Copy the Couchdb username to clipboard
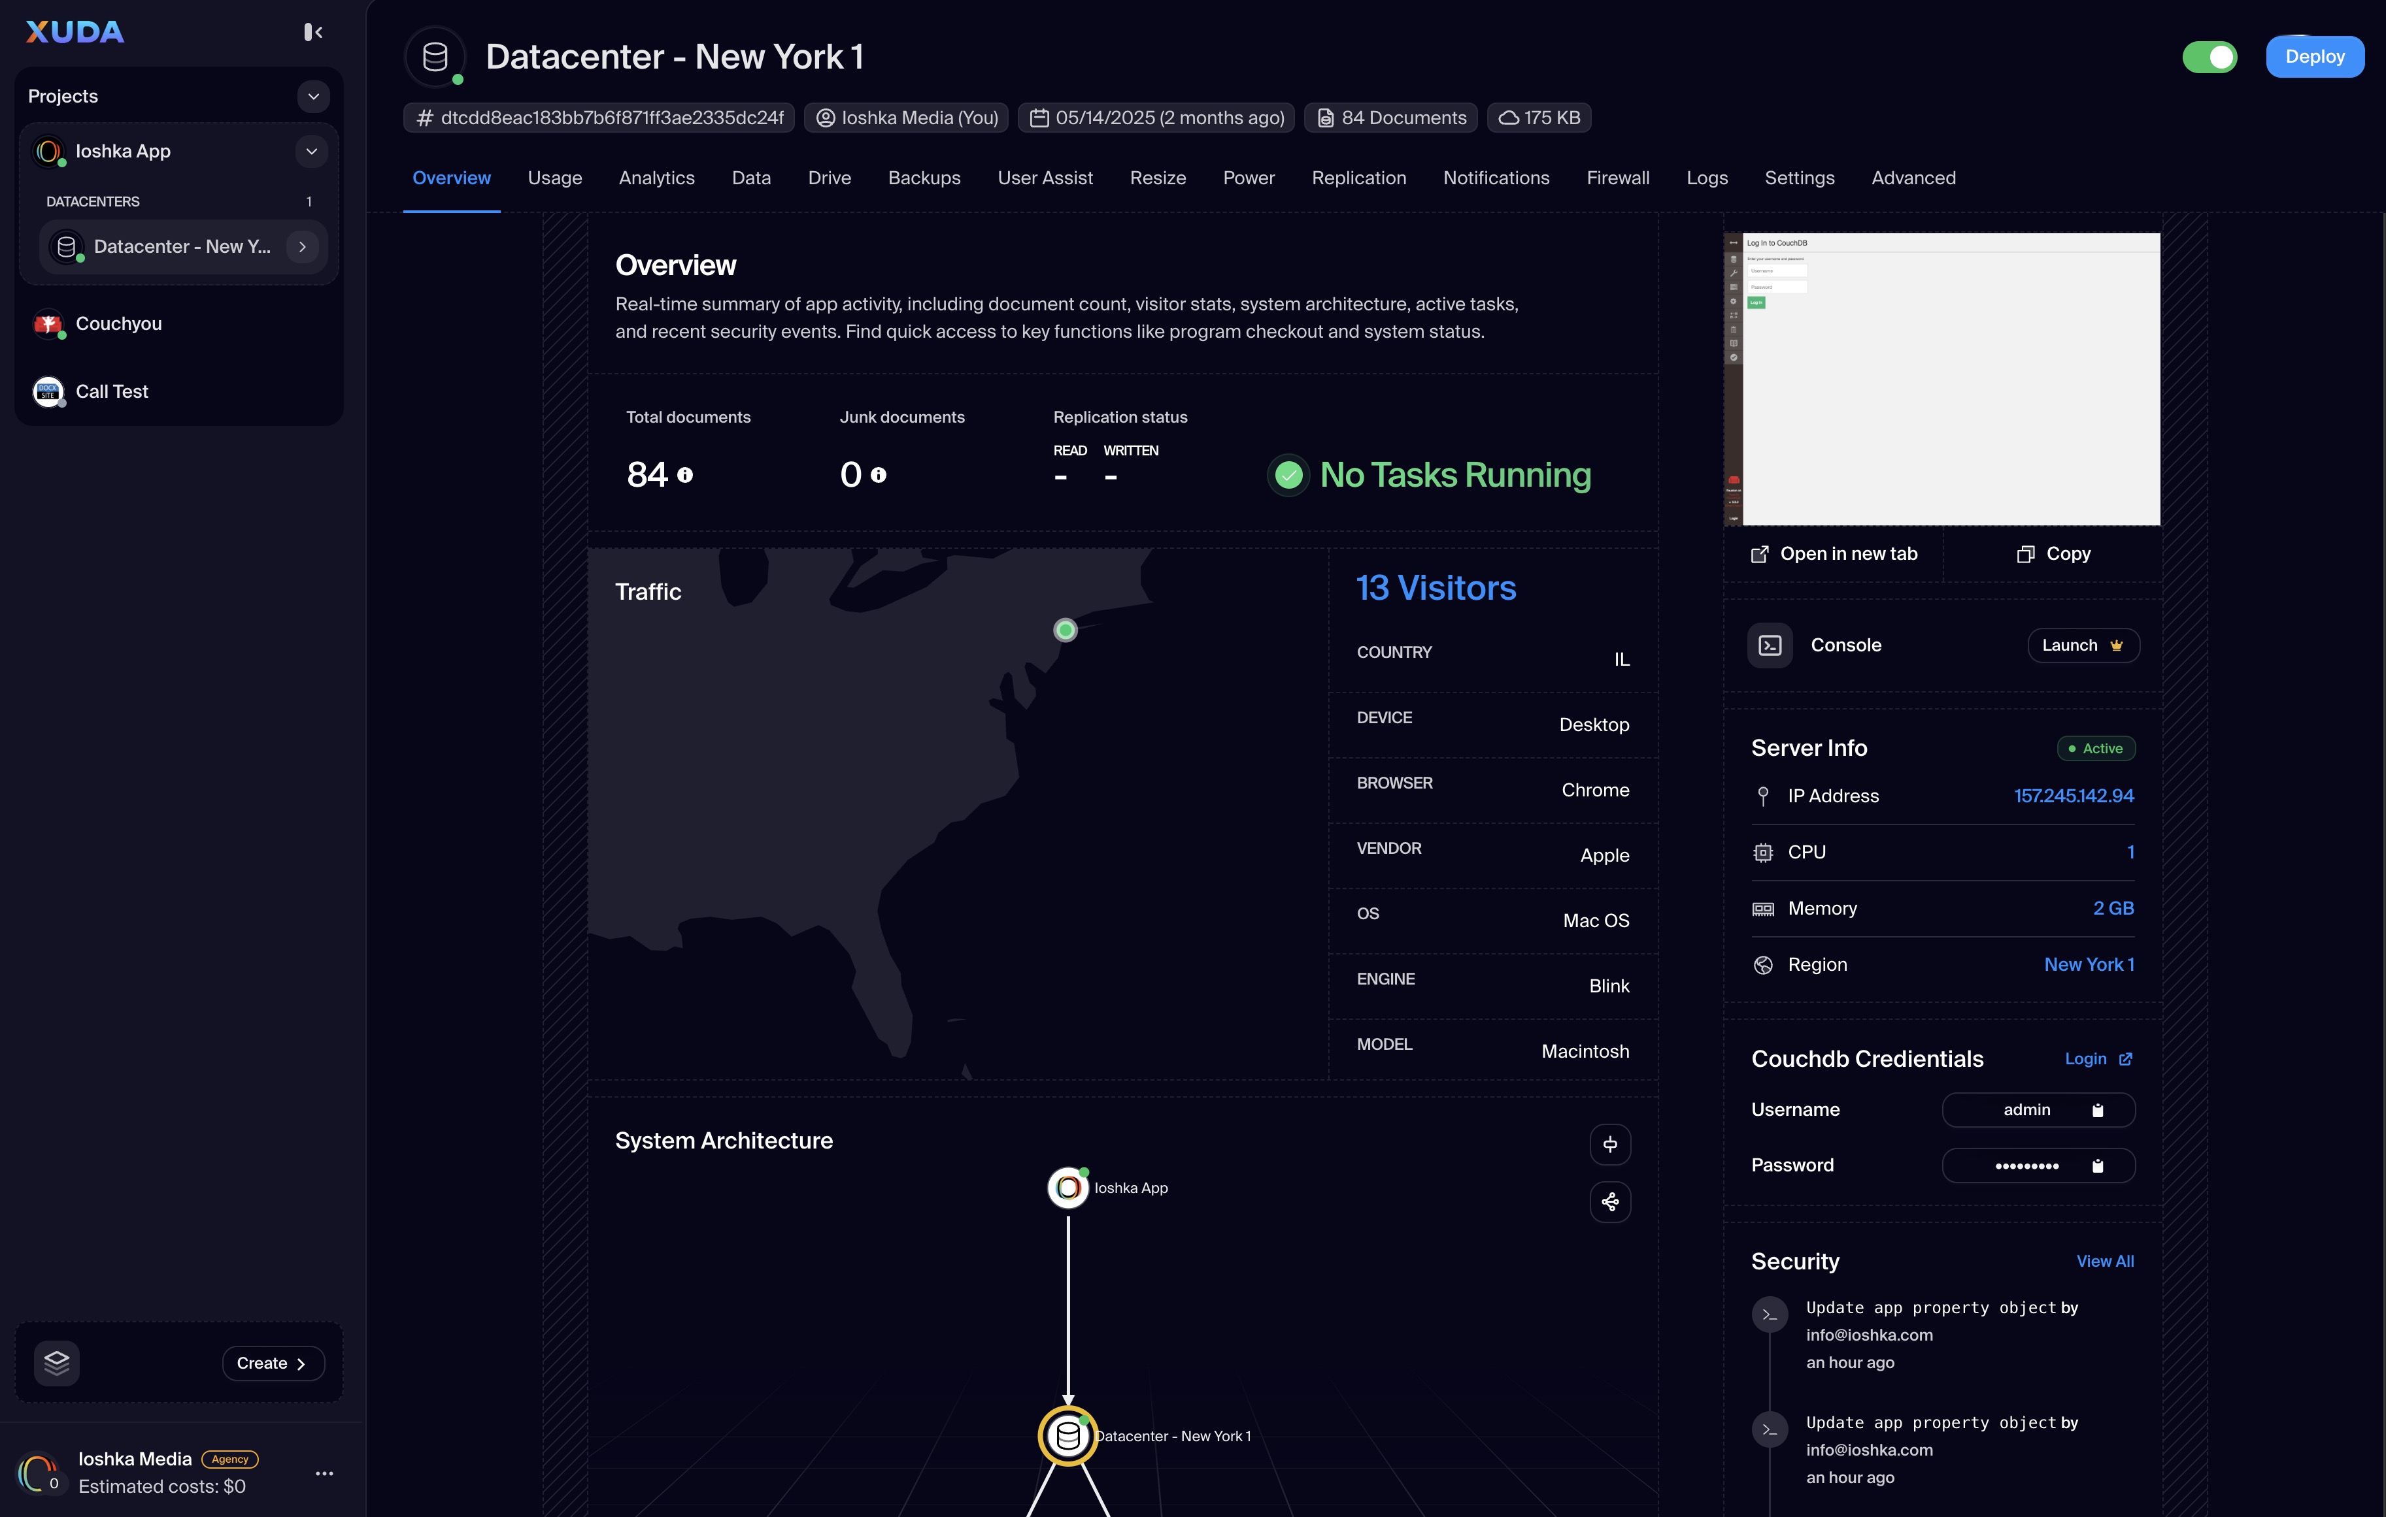2386x1517 pixels. 2098,1110
